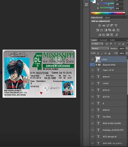
Task: Hide the LOGO layer
Action: click(x=92, y=60)
